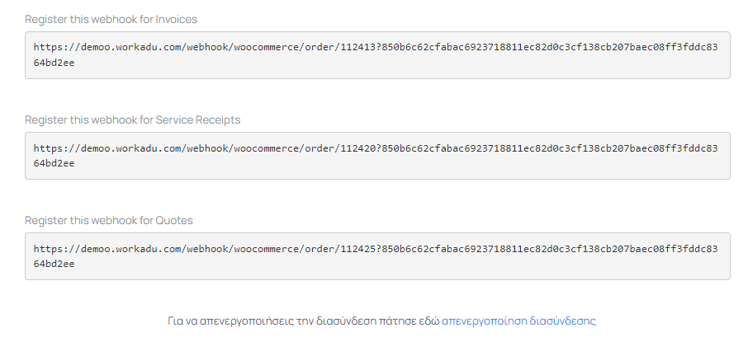
Task: Click the 'Register this webhook for Service Receipts' label
Action: [x=133, y=120]
